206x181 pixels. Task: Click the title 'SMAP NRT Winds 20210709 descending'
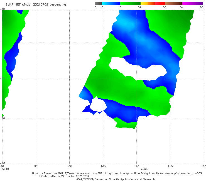(x=36, y=5)
